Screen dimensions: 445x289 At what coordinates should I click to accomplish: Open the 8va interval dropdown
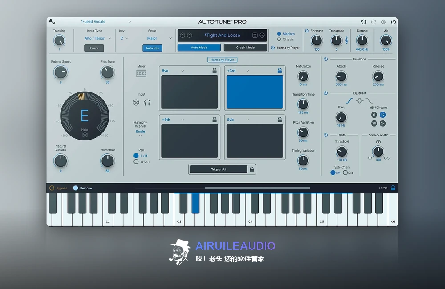point(173,71)
